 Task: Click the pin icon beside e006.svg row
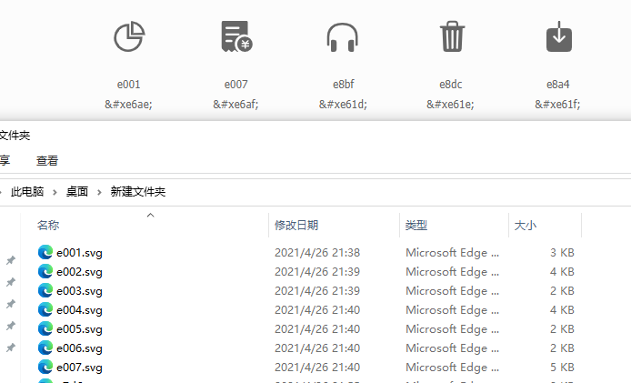tap(11, 348)
